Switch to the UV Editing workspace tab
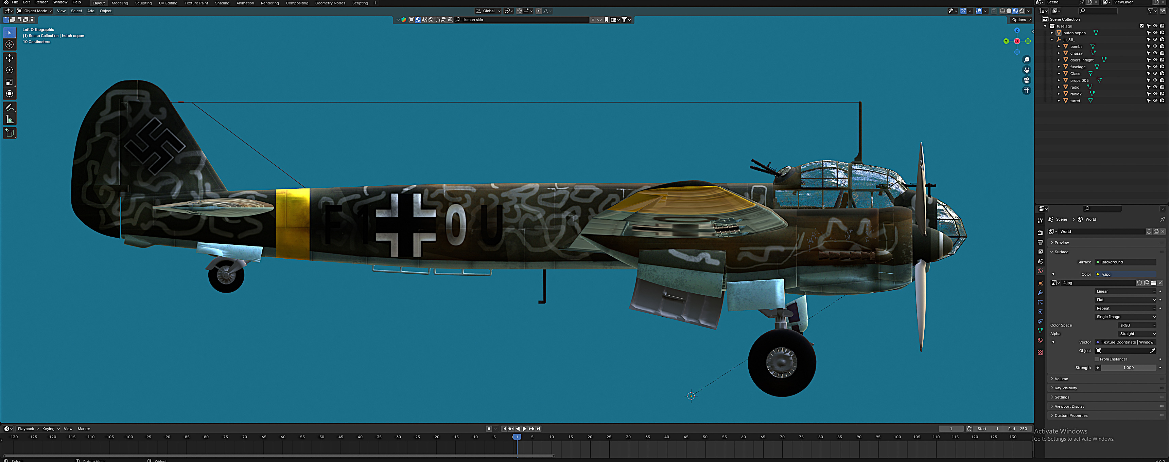 coord(168,3)
